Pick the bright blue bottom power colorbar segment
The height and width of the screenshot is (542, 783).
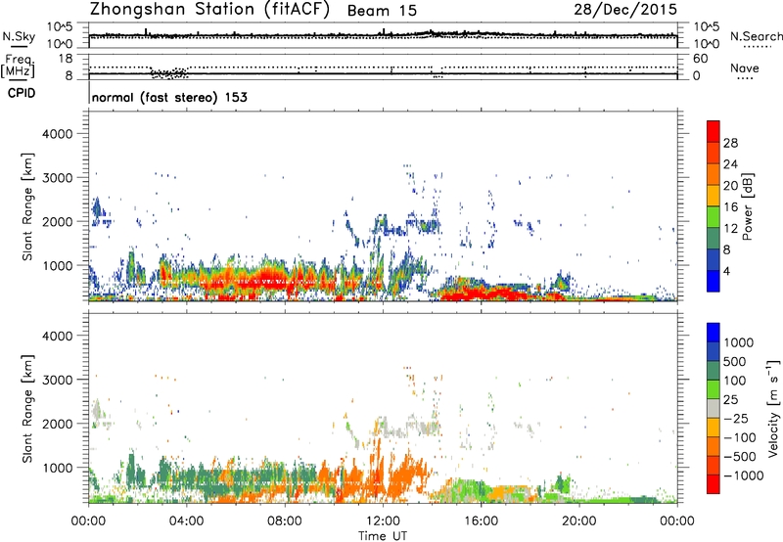714,282
